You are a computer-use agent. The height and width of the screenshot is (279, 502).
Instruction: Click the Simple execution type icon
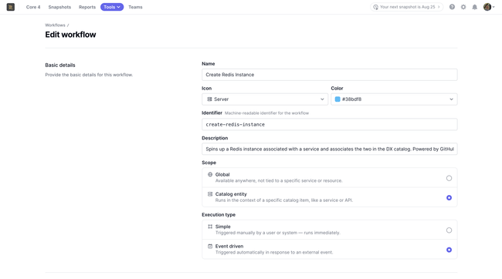[x=210, y=227]
